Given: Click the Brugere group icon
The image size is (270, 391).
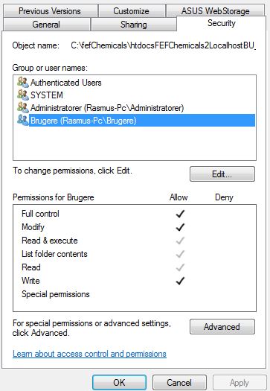Looking at the screenshot, I should 23,121.
